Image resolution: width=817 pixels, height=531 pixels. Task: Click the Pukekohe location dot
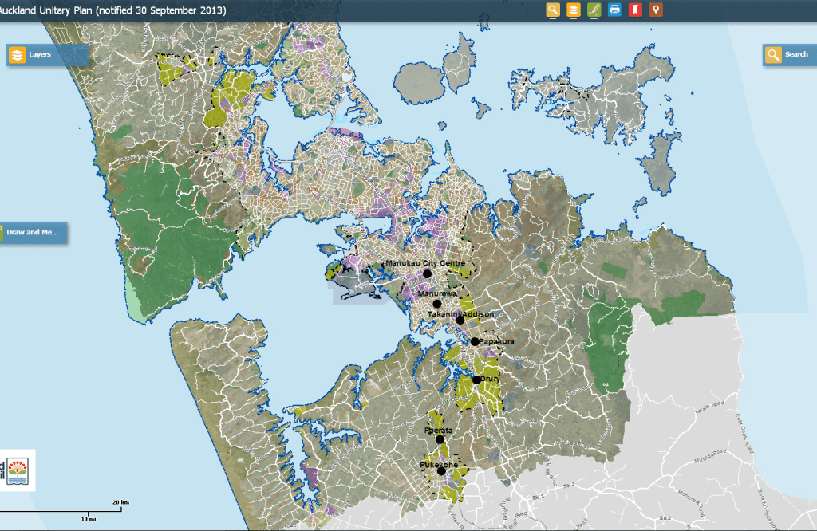pyautogui.click(x=441, y=471)
